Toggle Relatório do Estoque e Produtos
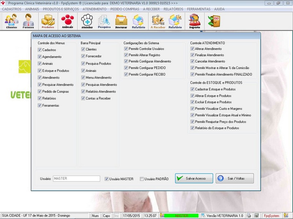Image resolution: width=293 pixels, height=219 pixels. [192, 128]
